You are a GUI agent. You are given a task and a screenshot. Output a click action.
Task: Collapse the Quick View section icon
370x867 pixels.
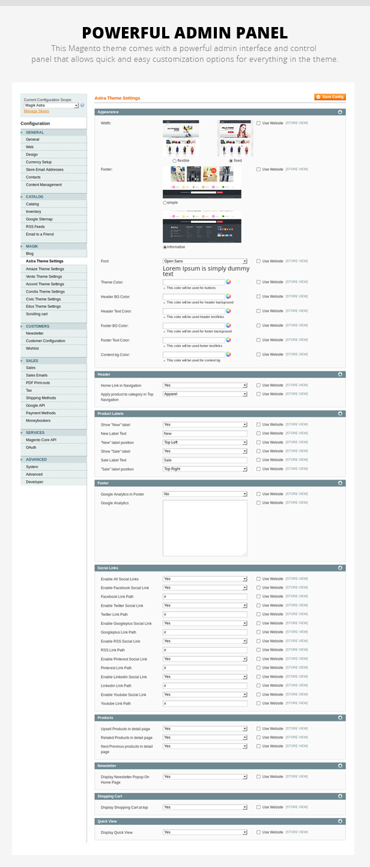click(341, 821)
